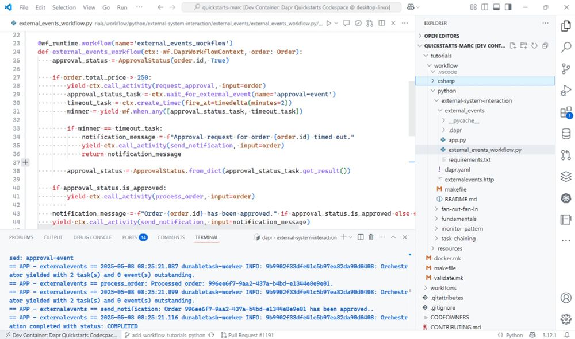Click the Run Python File play icon
This screenshot has height=339, width=575.
tap(328, 23)
